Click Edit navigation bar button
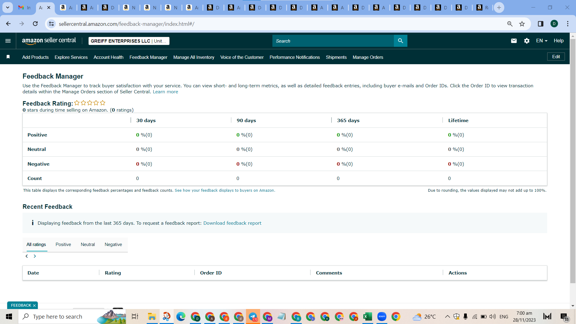576x324 pixels. pyautogui.click(x=556, y=57)
